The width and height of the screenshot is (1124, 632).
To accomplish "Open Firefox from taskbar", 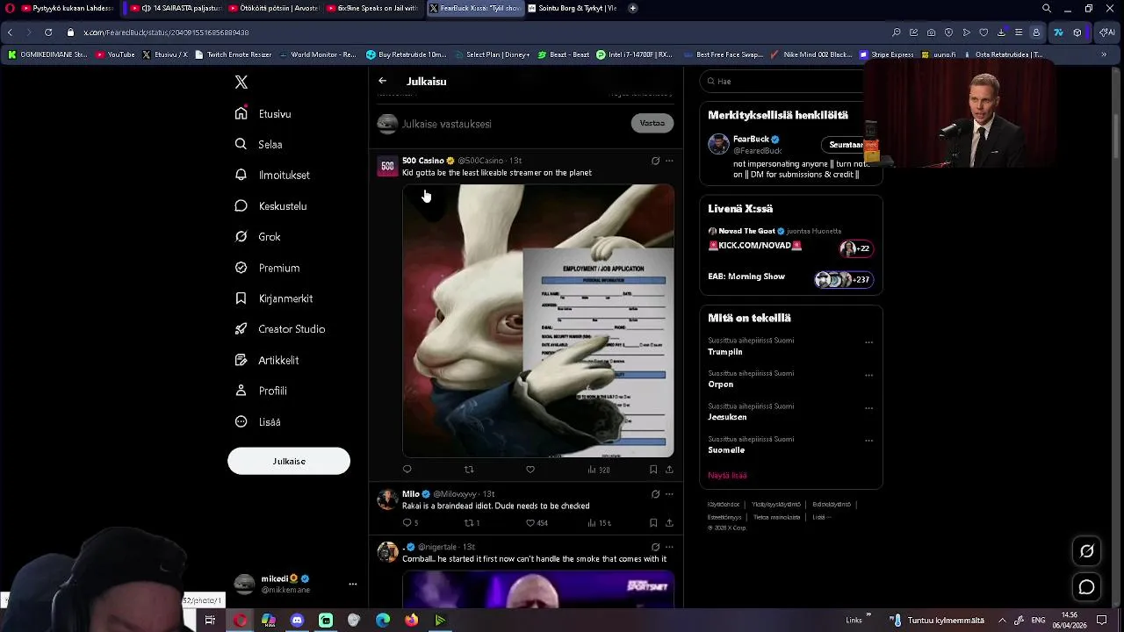I will [x=411, y=621].
